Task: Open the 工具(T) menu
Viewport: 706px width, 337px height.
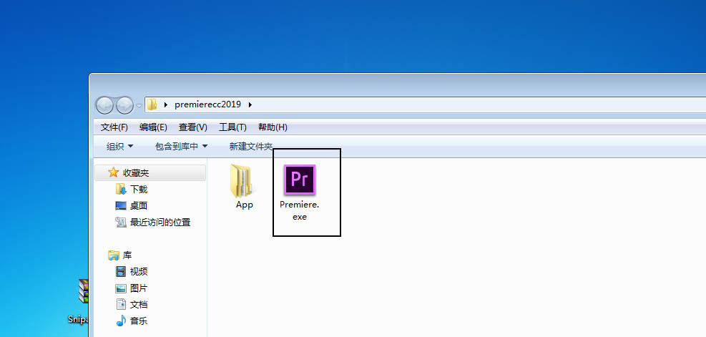Action: click(232, 127)
